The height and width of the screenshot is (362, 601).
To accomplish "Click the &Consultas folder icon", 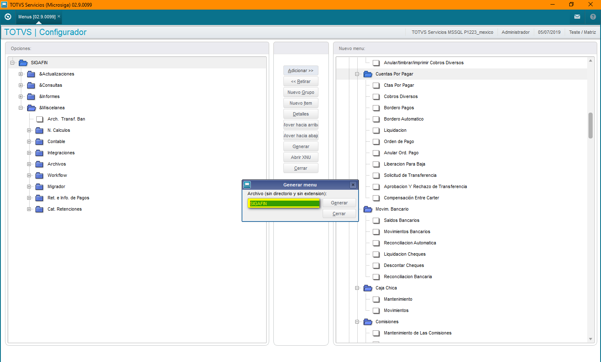I will [31, 85].
